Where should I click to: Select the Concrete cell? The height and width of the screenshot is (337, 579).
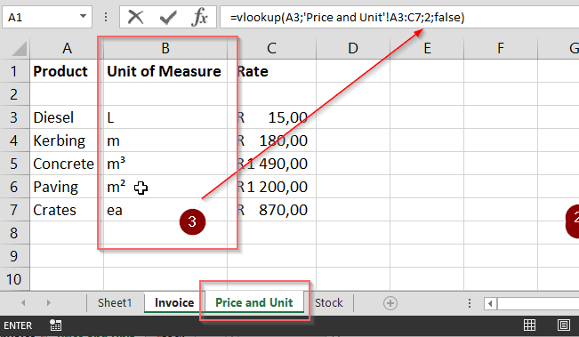pyautogui.click(x=67, y=164)
